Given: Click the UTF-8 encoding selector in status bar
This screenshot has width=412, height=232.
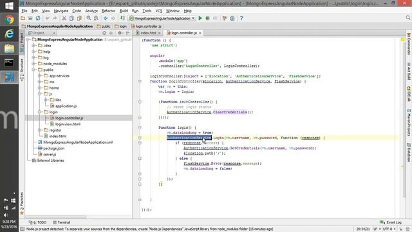Looking at the screenshot, I should (x=389, y=229).
